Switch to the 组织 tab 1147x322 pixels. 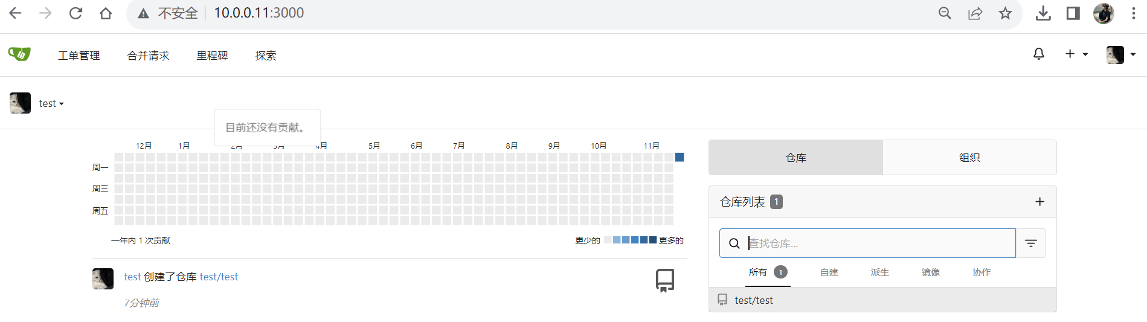click(x=969, y=158)
